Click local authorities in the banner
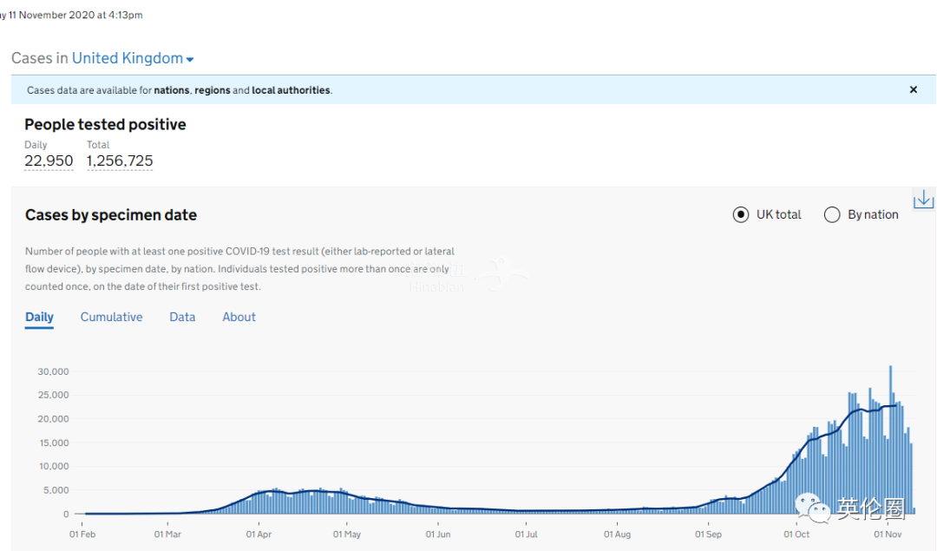Screen dimensions: 937x551 click(291, 90)
